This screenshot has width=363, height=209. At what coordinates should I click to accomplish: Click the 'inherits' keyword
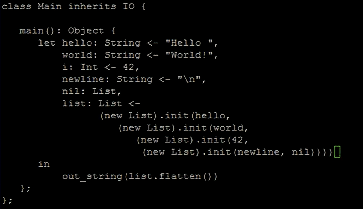[x=92, y=7]
